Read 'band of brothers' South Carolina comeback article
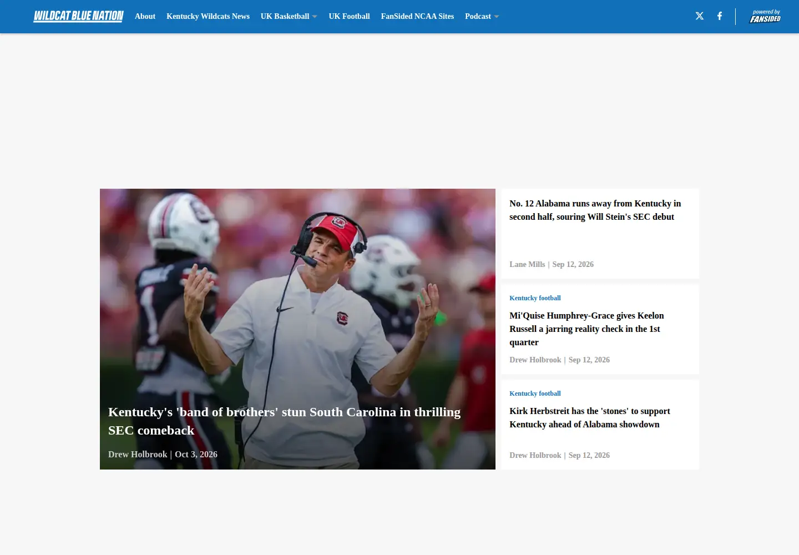This screenshot has width=799, height=555. tap(284, 421)
